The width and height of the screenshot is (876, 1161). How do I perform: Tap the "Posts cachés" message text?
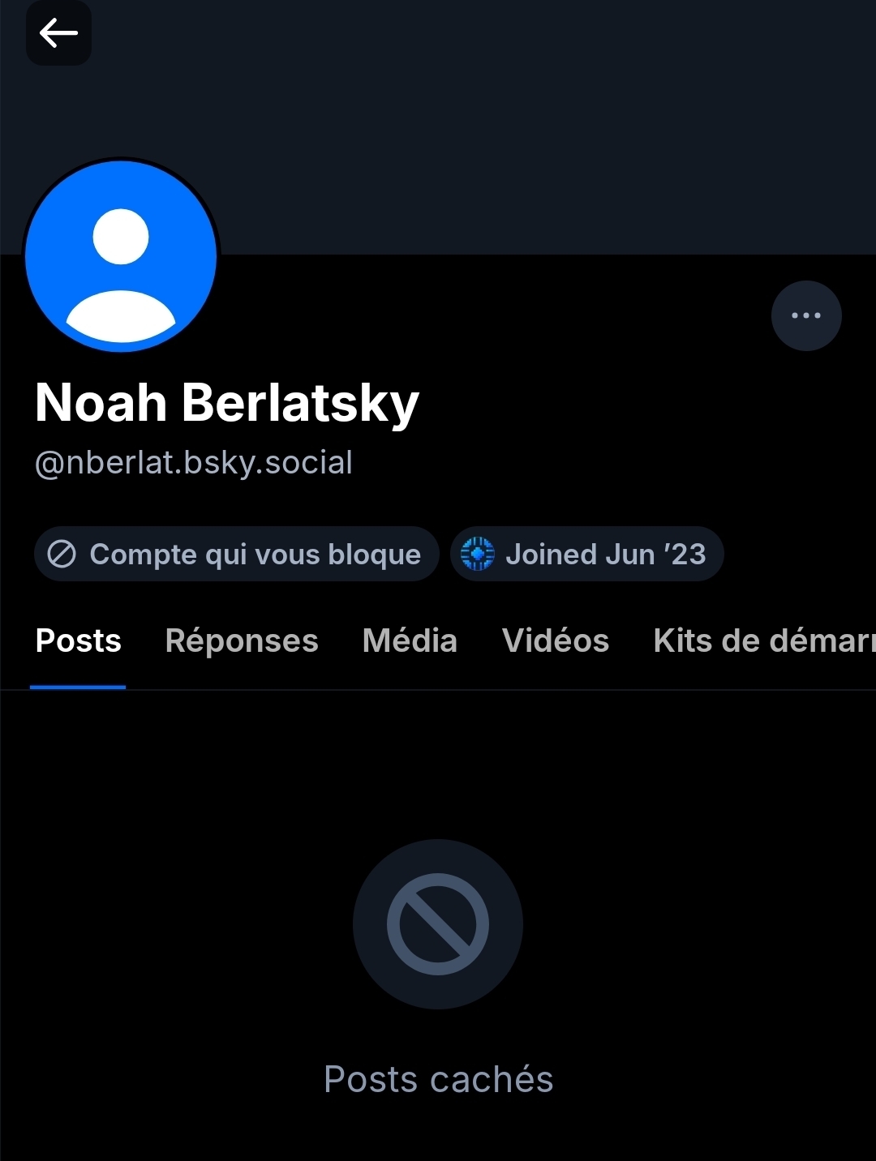tap(438, 1080)
